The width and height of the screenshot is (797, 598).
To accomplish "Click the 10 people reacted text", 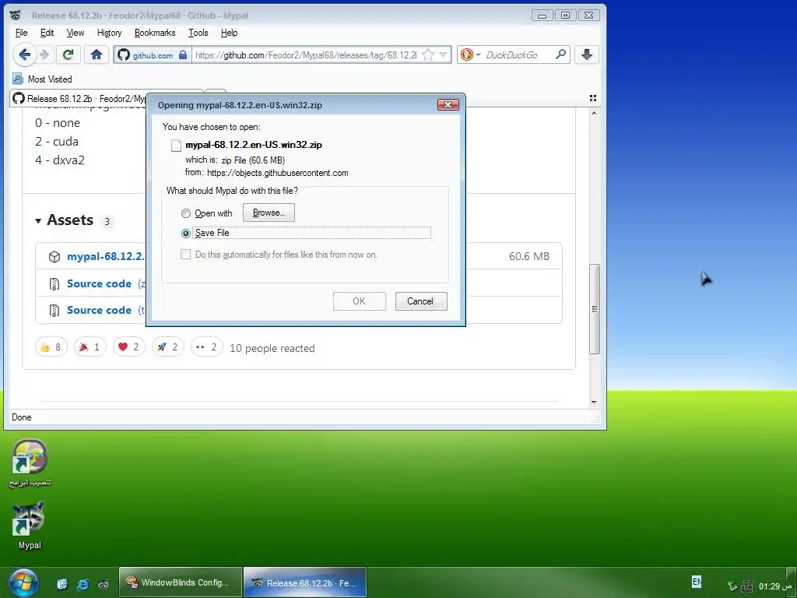I will click(272, 348).
